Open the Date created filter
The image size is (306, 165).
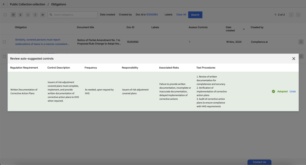pos(107,15)
